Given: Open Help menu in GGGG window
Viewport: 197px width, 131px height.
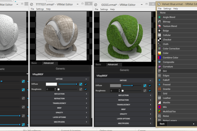Looking at the screenshot, I should point(112,9).
